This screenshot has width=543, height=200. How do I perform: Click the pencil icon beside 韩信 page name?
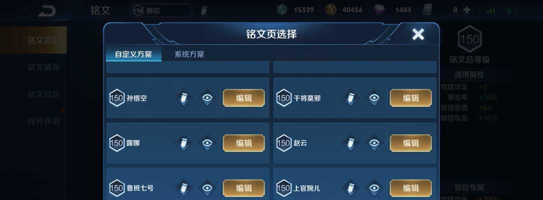[205, 10]
